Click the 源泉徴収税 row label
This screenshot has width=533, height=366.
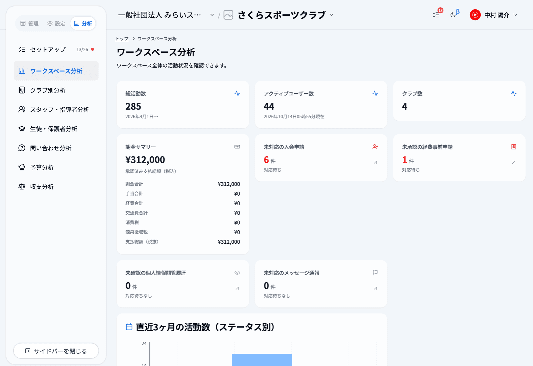[x=137, y=232]
